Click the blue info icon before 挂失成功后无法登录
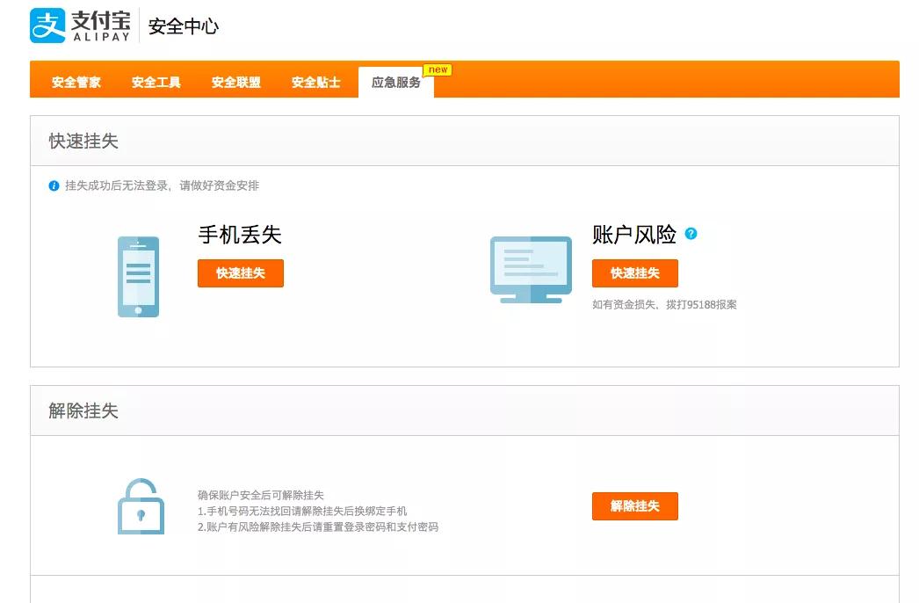This screenshot has width=919, height=603. coord(54,185)
